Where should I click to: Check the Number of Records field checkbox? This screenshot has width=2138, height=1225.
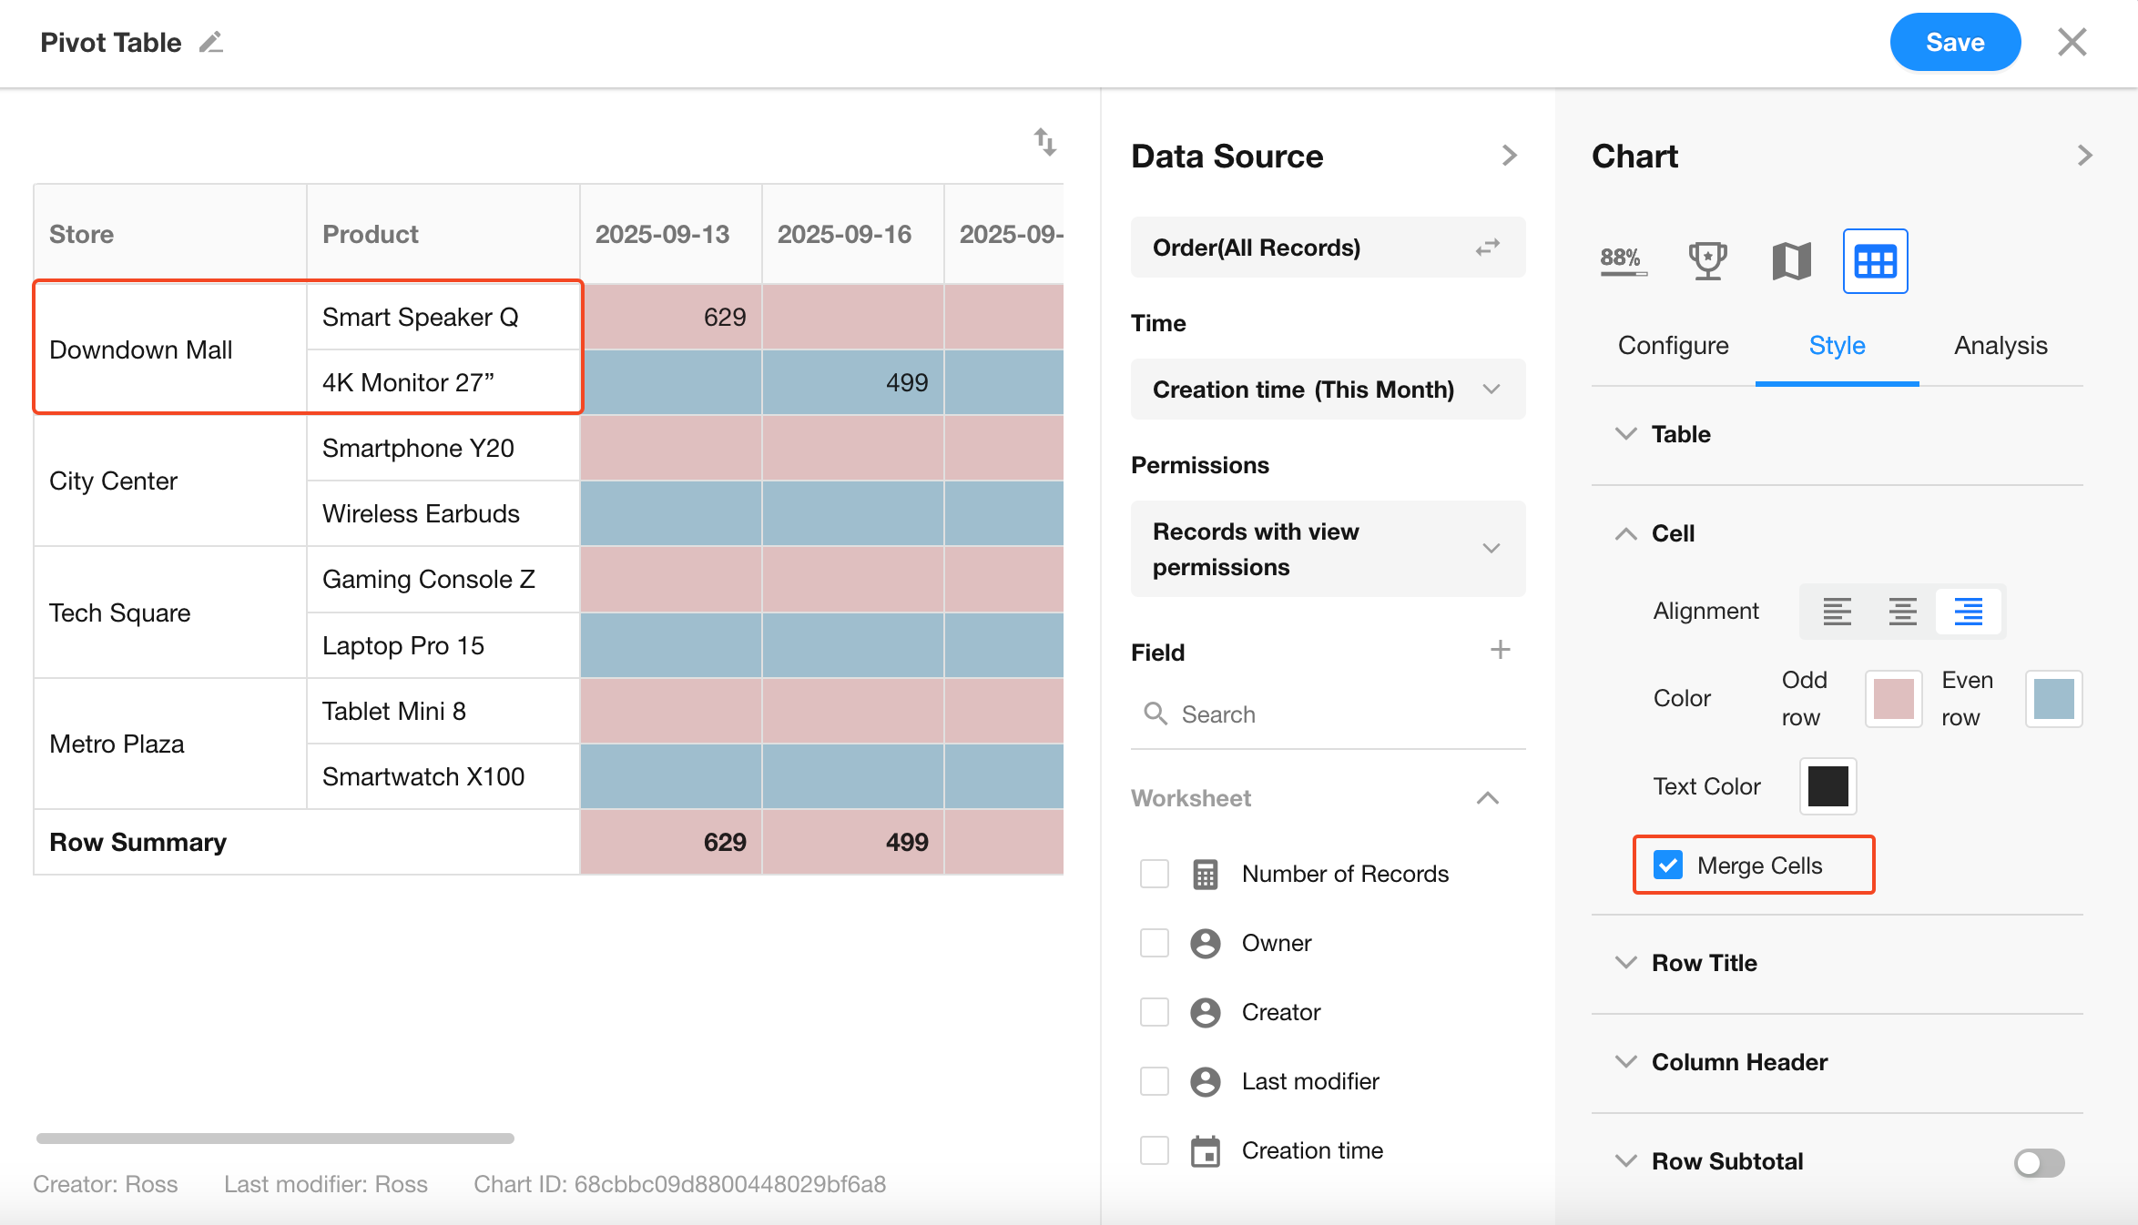click(x=1155, y=874)
